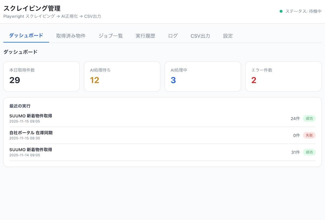
Task: Click the 成功 badge beside 31件
Action: click(x=309, y=152)
